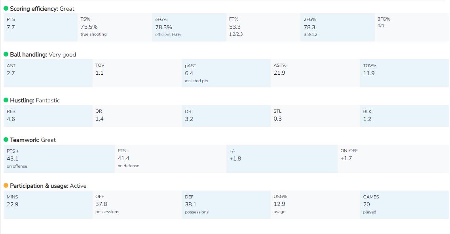Select the USG% usage stat cell
Image resolution: width=450 pixels, height=234 pixels.
click(315, 204)
